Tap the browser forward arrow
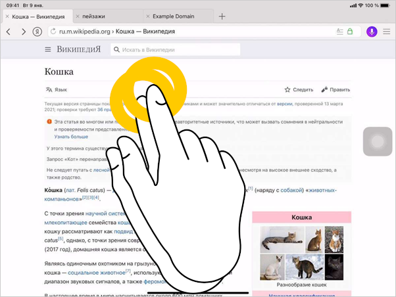This screenshot has height=297, width=396. coord(24,32)
